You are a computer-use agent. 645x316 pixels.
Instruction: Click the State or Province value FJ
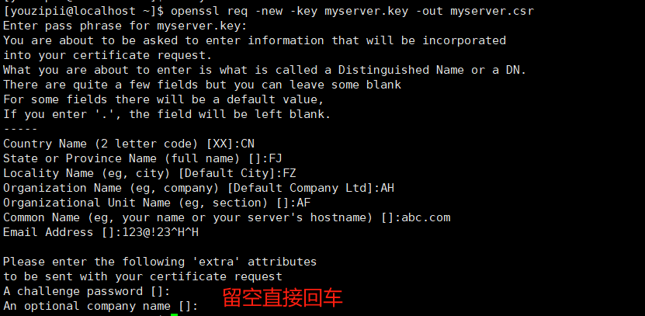pyautogui.click(x=276, y=158)
